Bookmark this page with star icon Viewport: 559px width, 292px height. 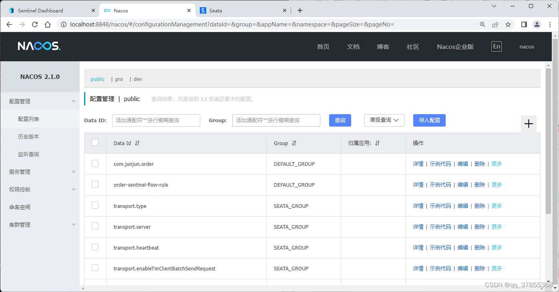click(x=508, y=24)
